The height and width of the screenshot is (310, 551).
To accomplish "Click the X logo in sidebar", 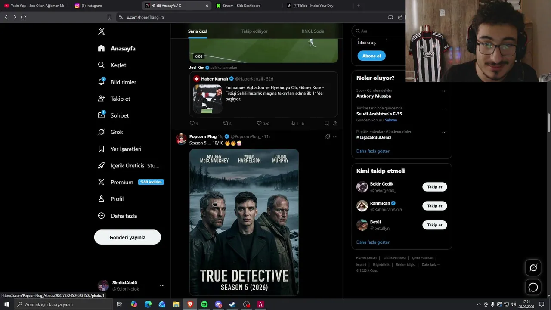I will 101,31.
